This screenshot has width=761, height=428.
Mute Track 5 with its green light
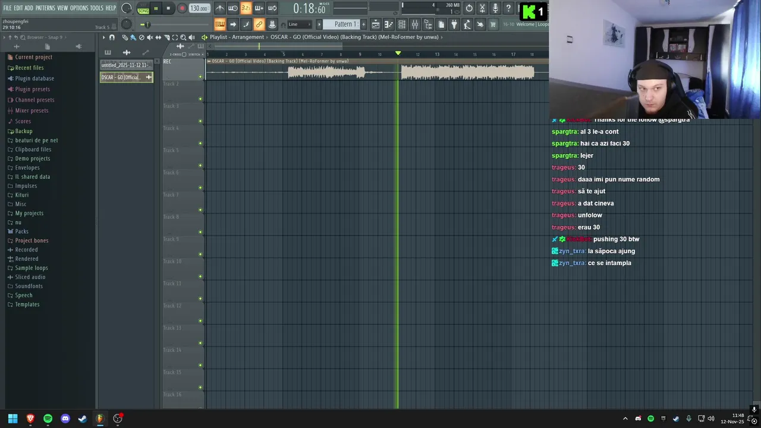(200, 165)
